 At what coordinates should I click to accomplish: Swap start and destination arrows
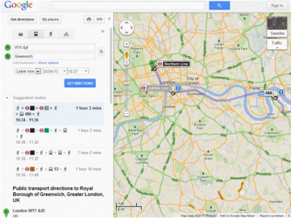(101, 52)
